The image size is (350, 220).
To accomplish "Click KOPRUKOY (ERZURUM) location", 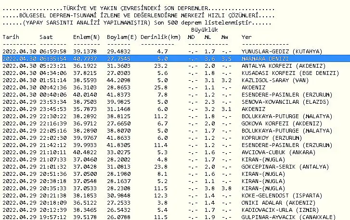I will (272, 138).
